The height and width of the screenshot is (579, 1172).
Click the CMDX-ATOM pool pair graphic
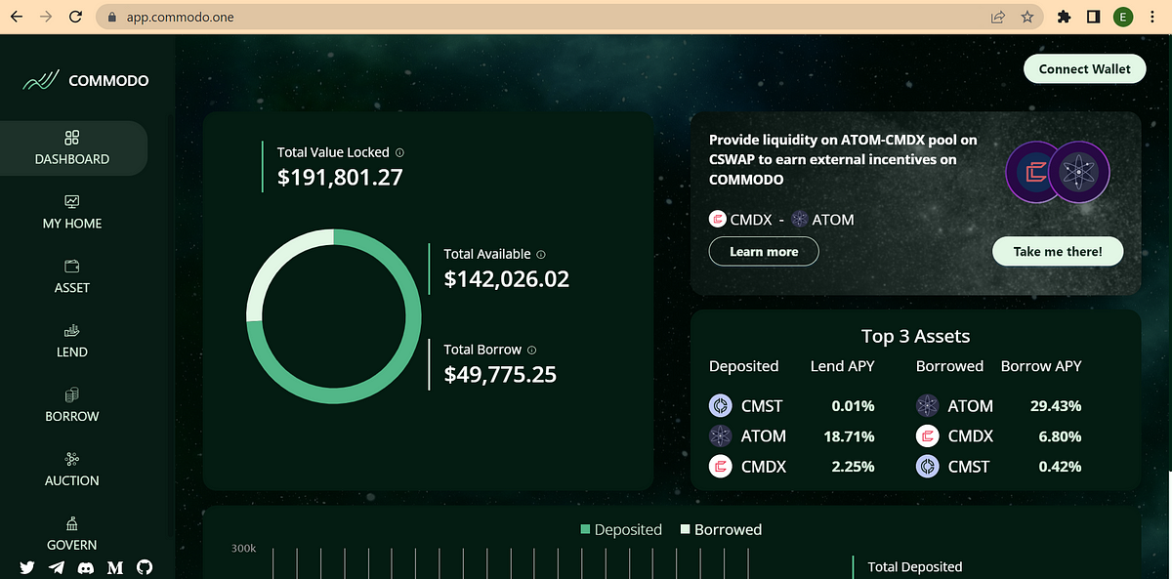(1058, 172)
